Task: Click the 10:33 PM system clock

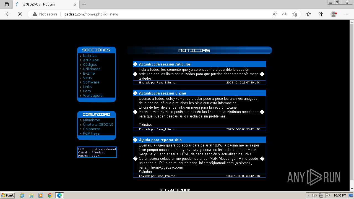Action: [340, 195]
